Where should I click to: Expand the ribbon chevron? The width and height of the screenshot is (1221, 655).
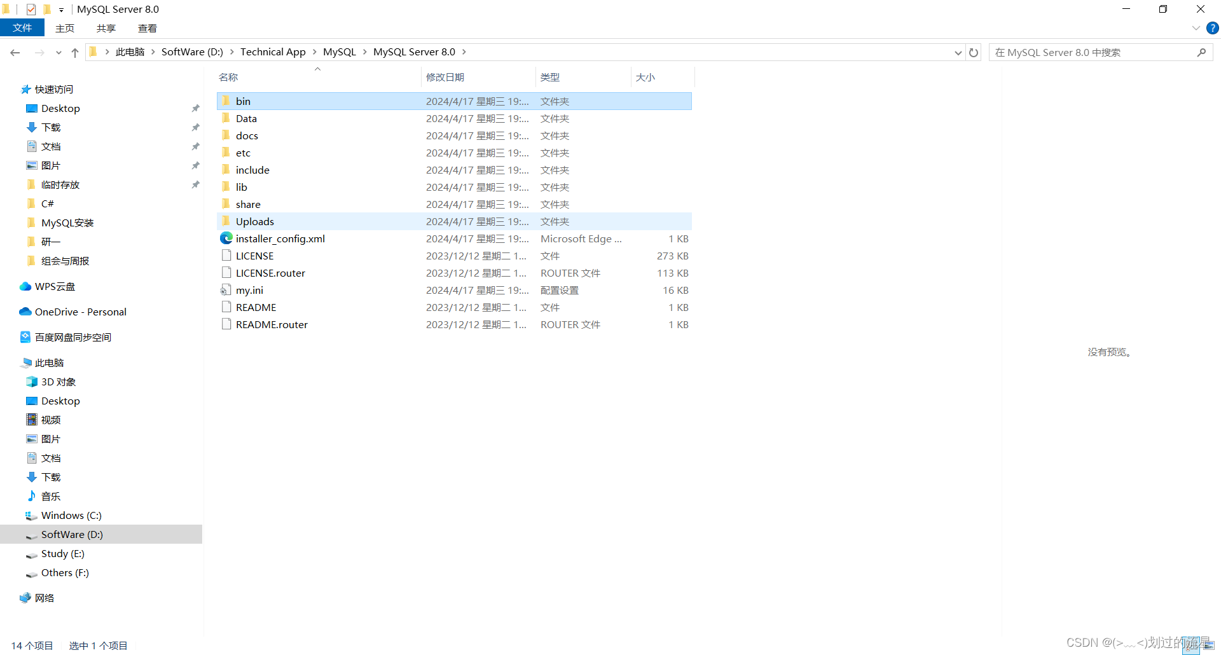[1196, 28]
